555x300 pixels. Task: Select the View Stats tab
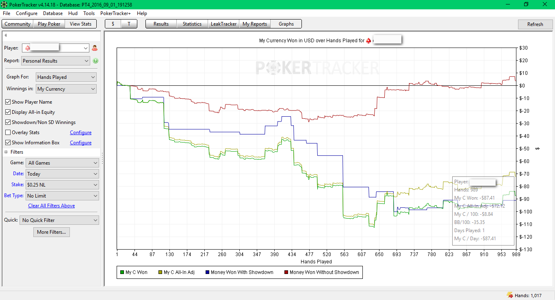[81, 24]
